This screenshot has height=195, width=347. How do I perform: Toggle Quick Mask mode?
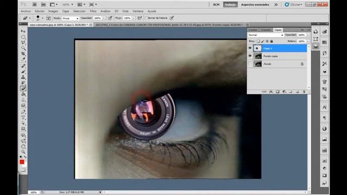click(x=23, y=170)
